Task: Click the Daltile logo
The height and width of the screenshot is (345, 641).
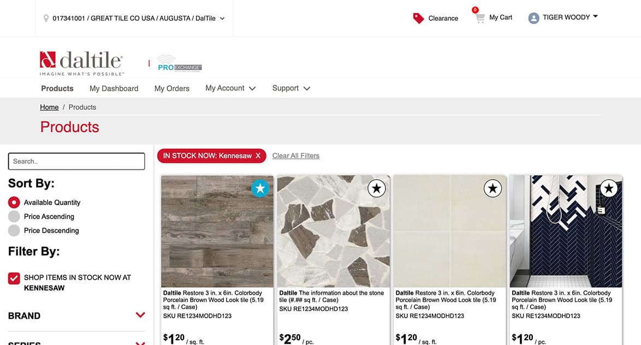Action: 81,63
